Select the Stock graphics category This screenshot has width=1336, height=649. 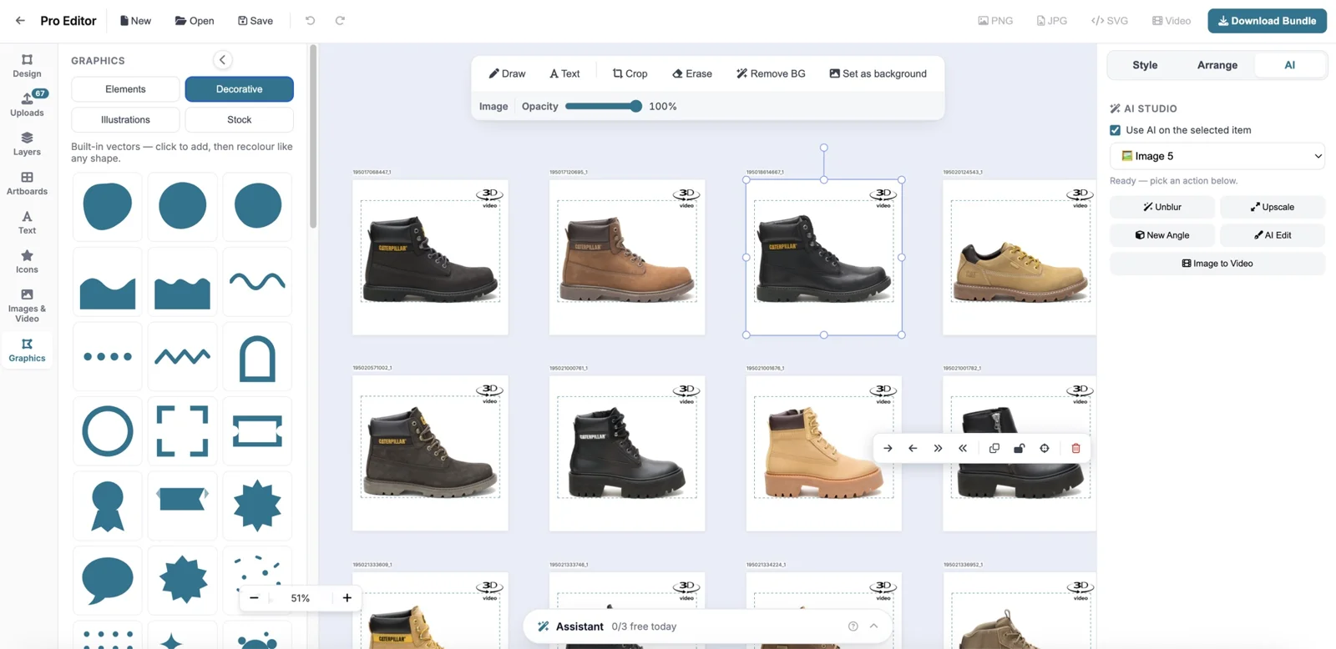[239, 120]
